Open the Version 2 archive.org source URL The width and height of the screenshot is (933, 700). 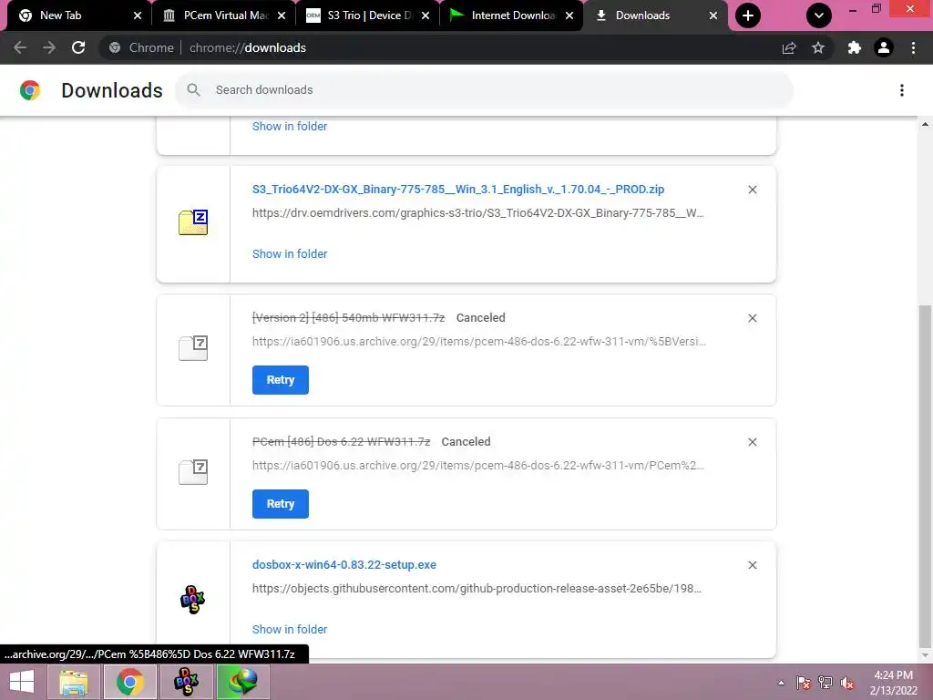pos(479,342)
